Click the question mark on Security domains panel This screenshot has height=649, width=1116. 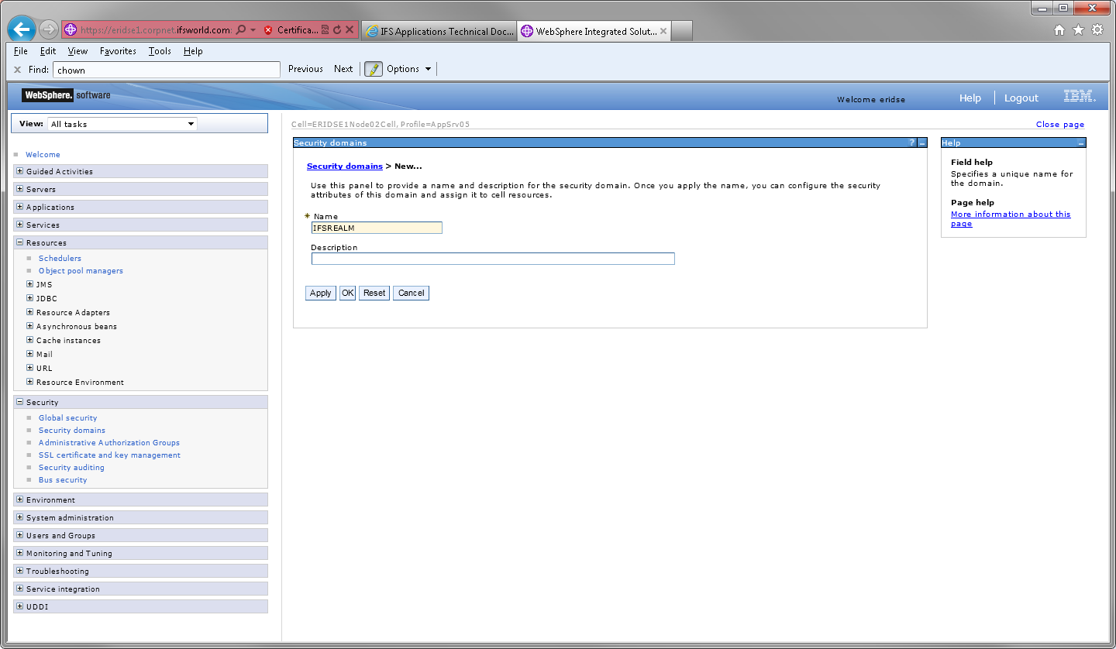(x=912, y=143)
